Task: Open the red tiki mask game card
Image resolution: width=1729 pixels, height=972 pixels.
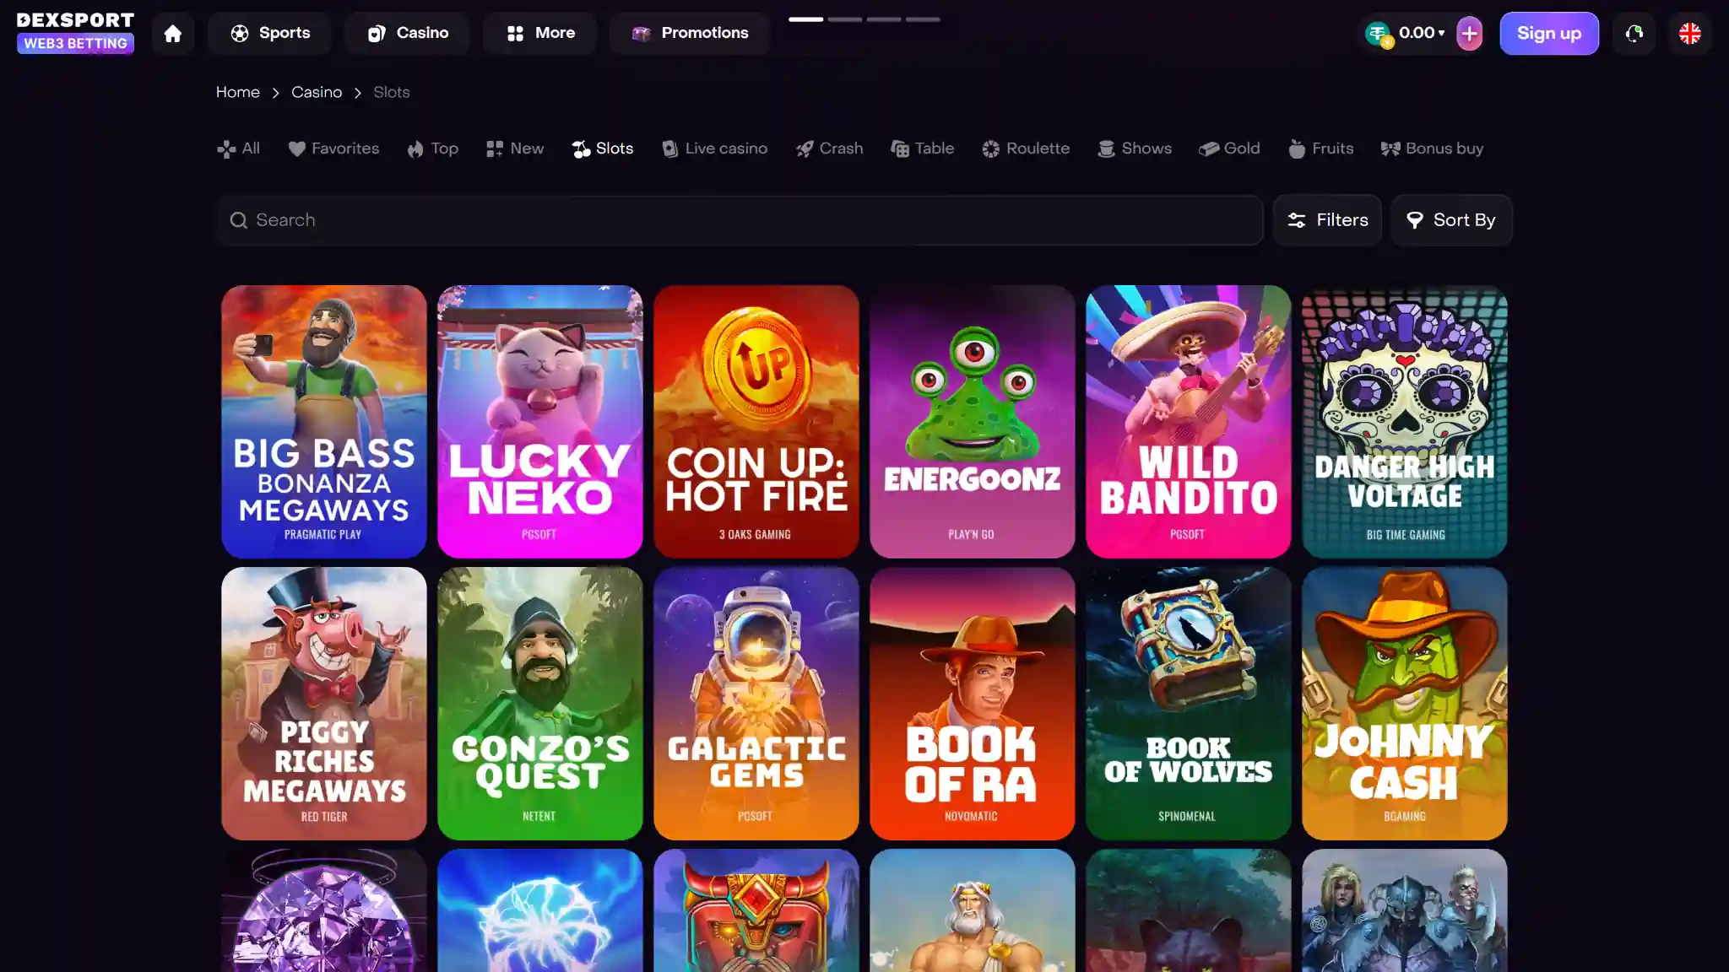Action: [756, 910]
